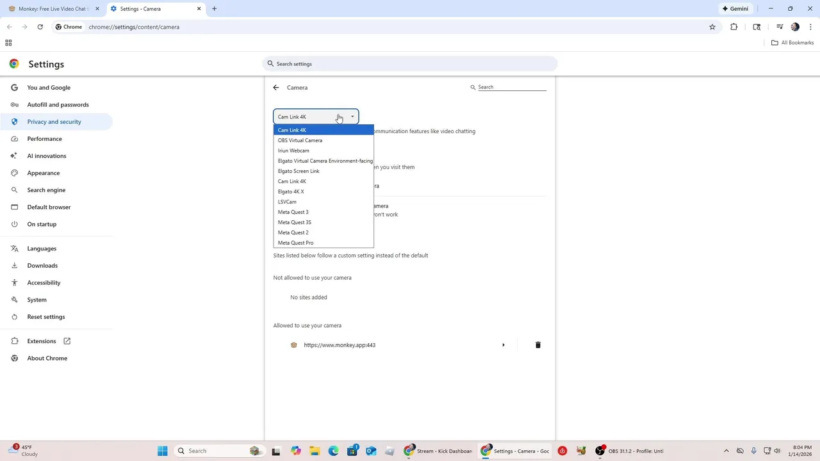The height and width of the screenshot is (461, 820).
Task: Bookmark this page with star icon
Action: pyautogui.click(x=712, y=27)
